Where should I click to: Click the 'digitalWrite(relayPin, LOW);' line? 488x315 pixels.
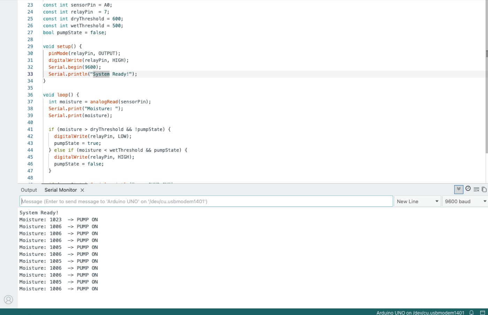coord(93,136)
